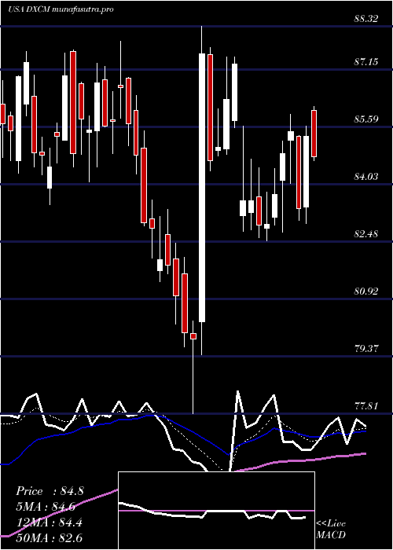
Task: Click the 79.37 price axis label
Action: (x=366, y=349)
